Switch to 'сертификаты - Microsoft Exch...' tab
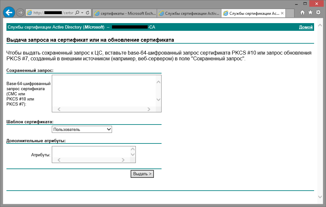Viewport: 326px width, 207px height. tap(125, 13)
